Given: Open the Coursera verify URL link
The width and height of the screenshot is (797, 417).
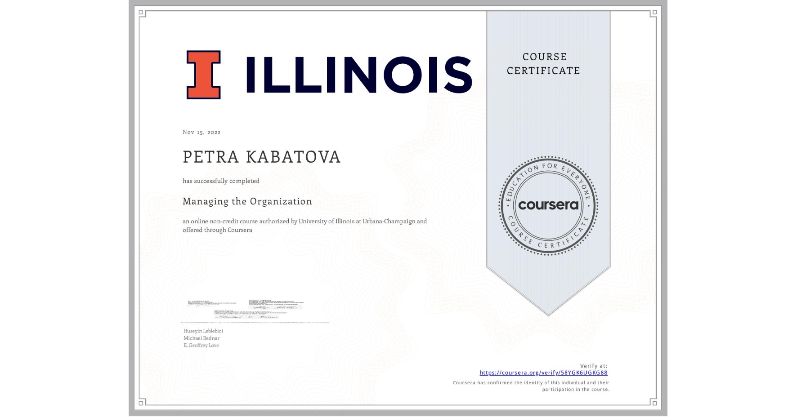Looking at the screenshot, I should (x=543, y=373).
